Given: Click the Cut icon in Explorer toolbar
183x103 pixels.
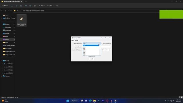Looking at the screenshot, I should coord(12,6).
